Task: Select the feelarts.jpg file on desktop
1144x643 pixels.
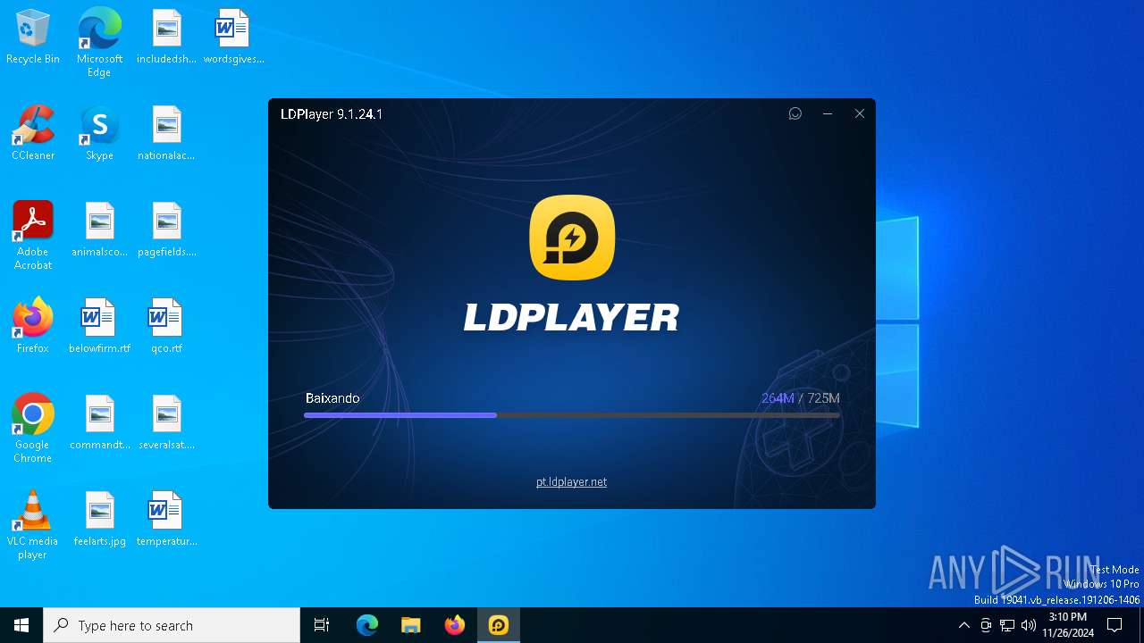Action: click(99, 520)
